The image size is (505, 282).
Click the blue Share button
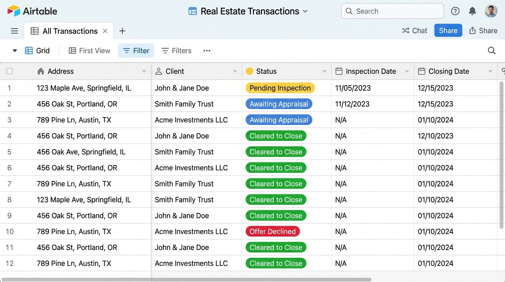(448, 30)
